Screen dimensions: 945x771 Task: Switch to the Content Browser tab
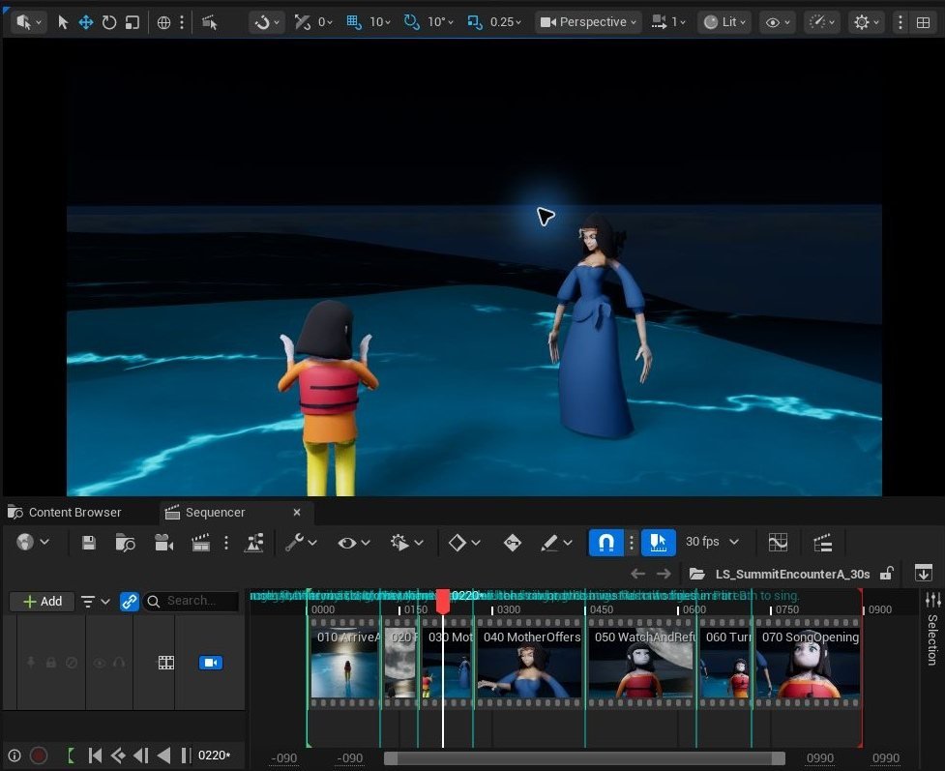click(x=65, y=513)
